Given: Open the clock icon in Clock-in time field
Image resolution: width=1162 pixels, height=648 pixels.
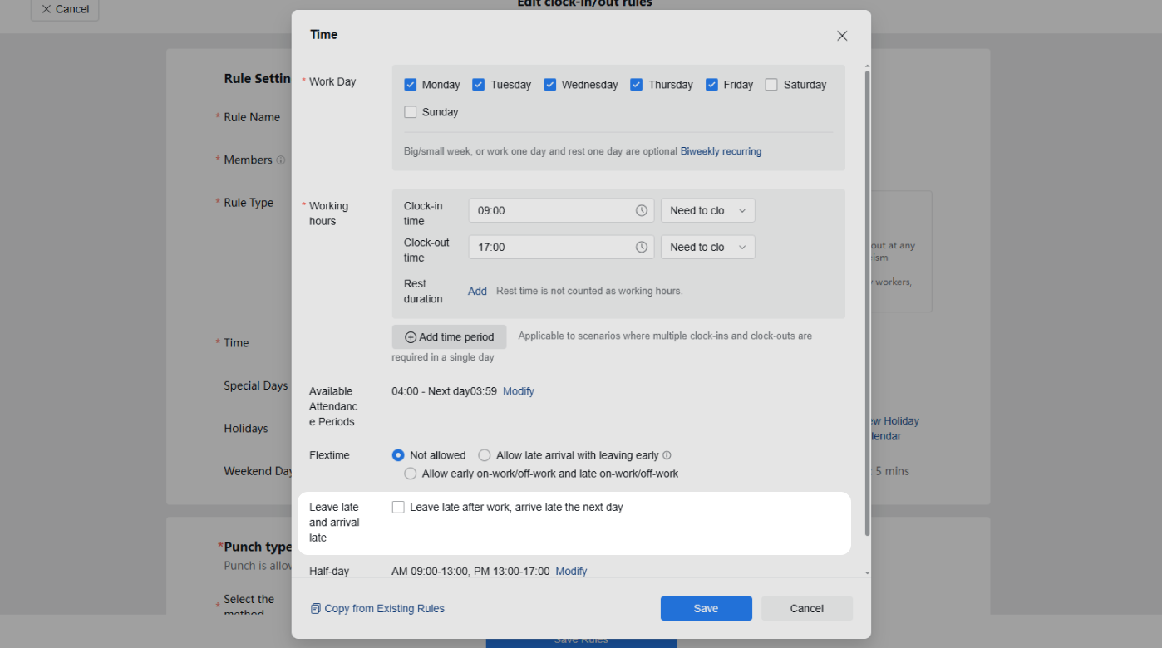Looking at the screenshot, I should 642,211.
